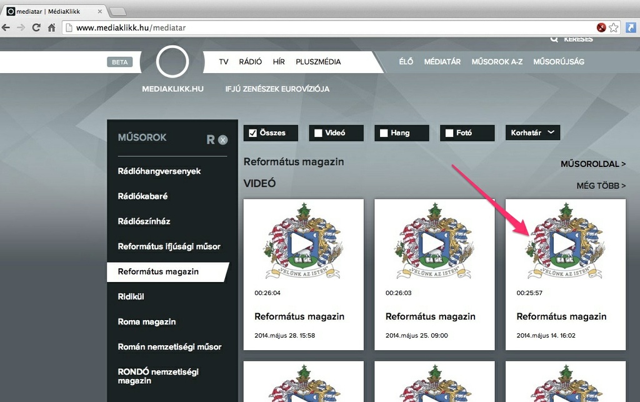Enable the Videó checkbox filter
The width and height of the screenshot is (640, 402).
(x=318, y=133)
